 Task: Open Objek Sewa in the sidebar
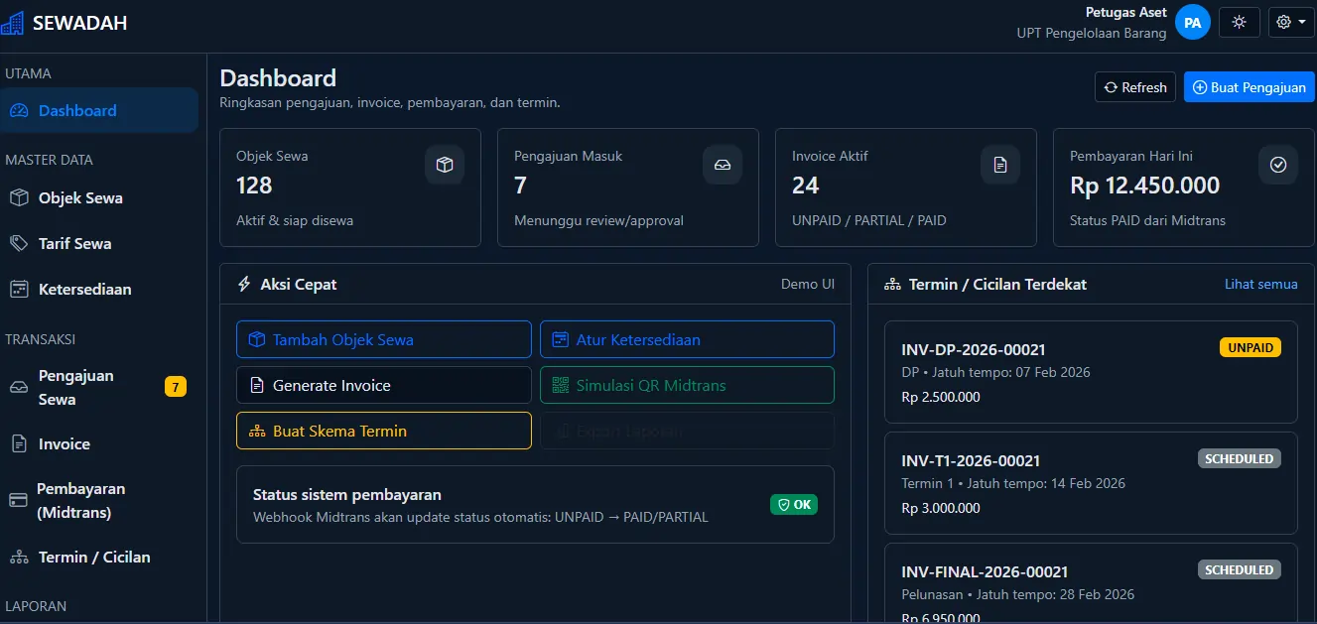(x=80, y=198)
